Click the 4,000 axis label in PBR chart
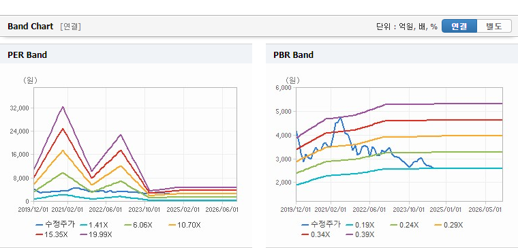This screenshot has width=518, height=248. pos(284,136)
